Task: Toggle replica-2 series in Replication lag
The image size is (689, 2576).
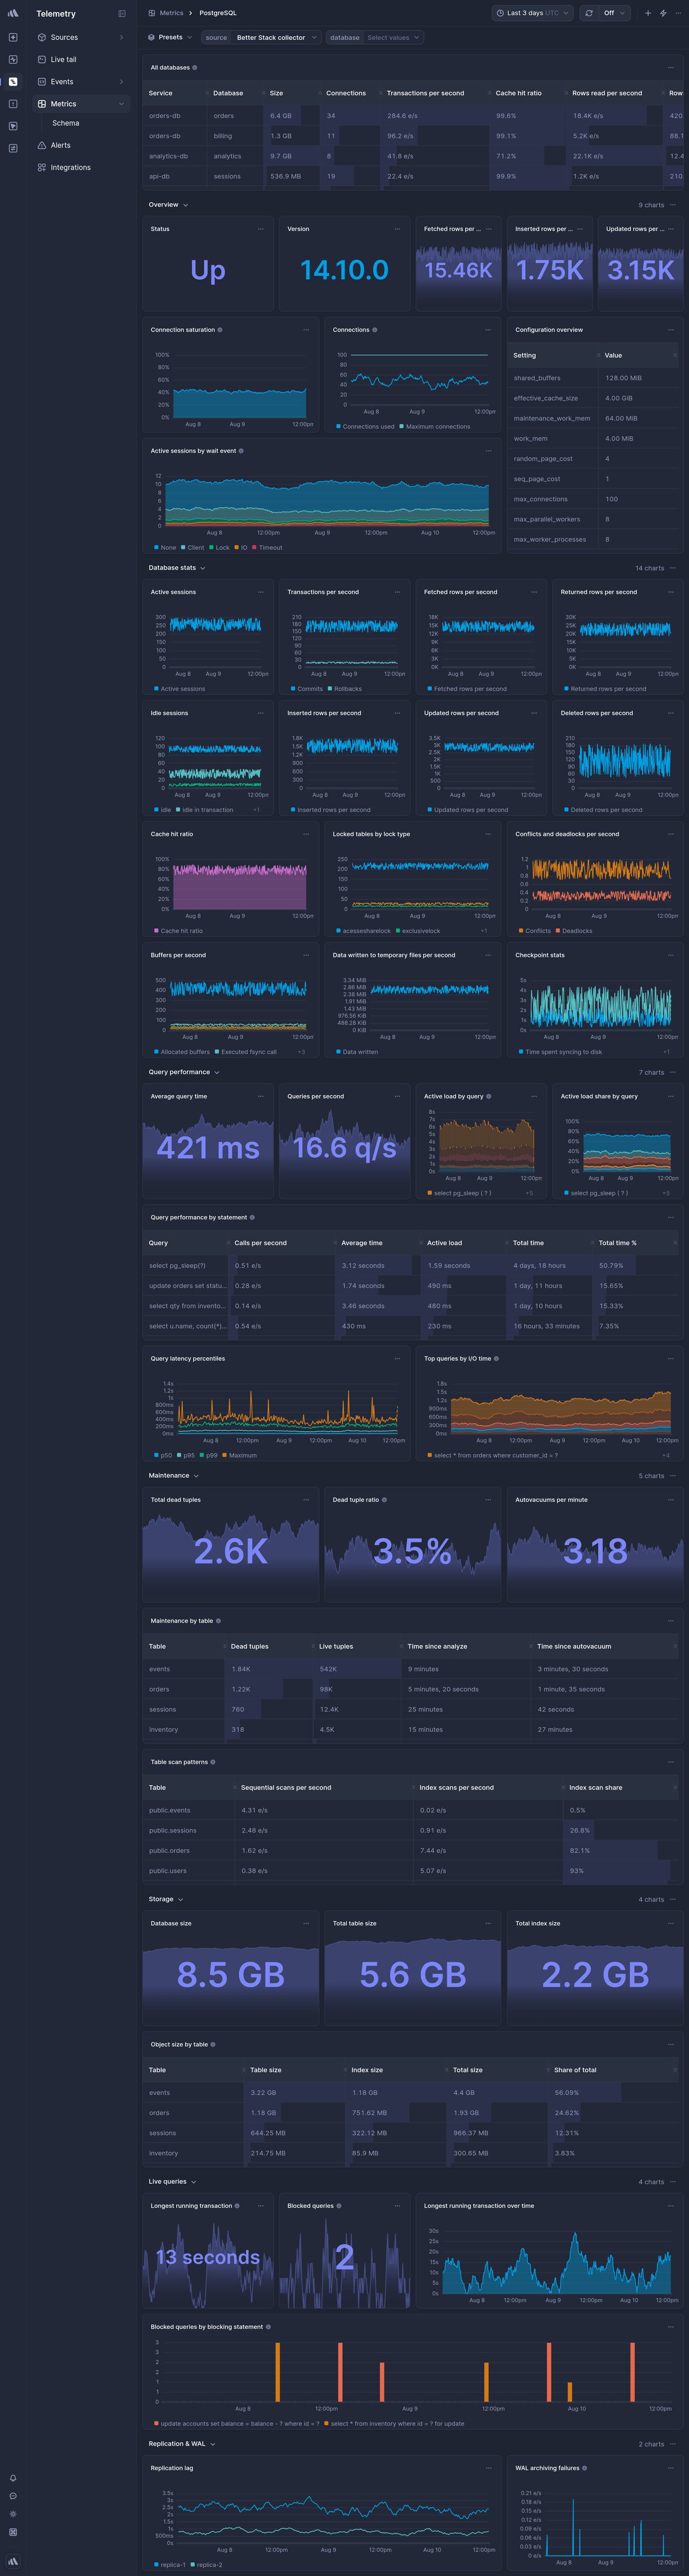Action: pyautogui.click(x=207, y=2564)
